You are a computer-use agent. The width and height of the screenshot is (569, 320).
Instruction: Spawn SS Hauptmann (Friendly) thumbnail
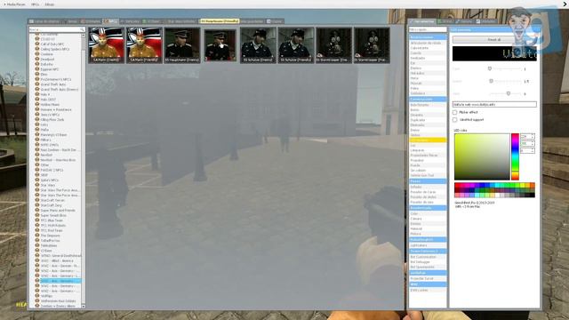coord(220,45)
